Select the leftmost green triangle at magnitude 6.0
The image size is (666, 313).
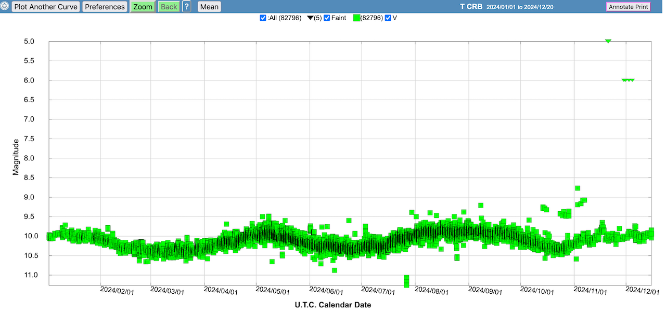[x=624, y=80]
